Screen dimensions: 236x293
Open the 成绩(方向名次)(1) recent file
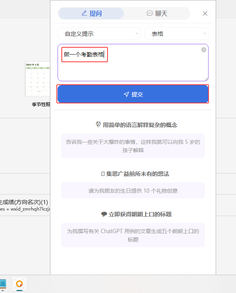(24, 202)
